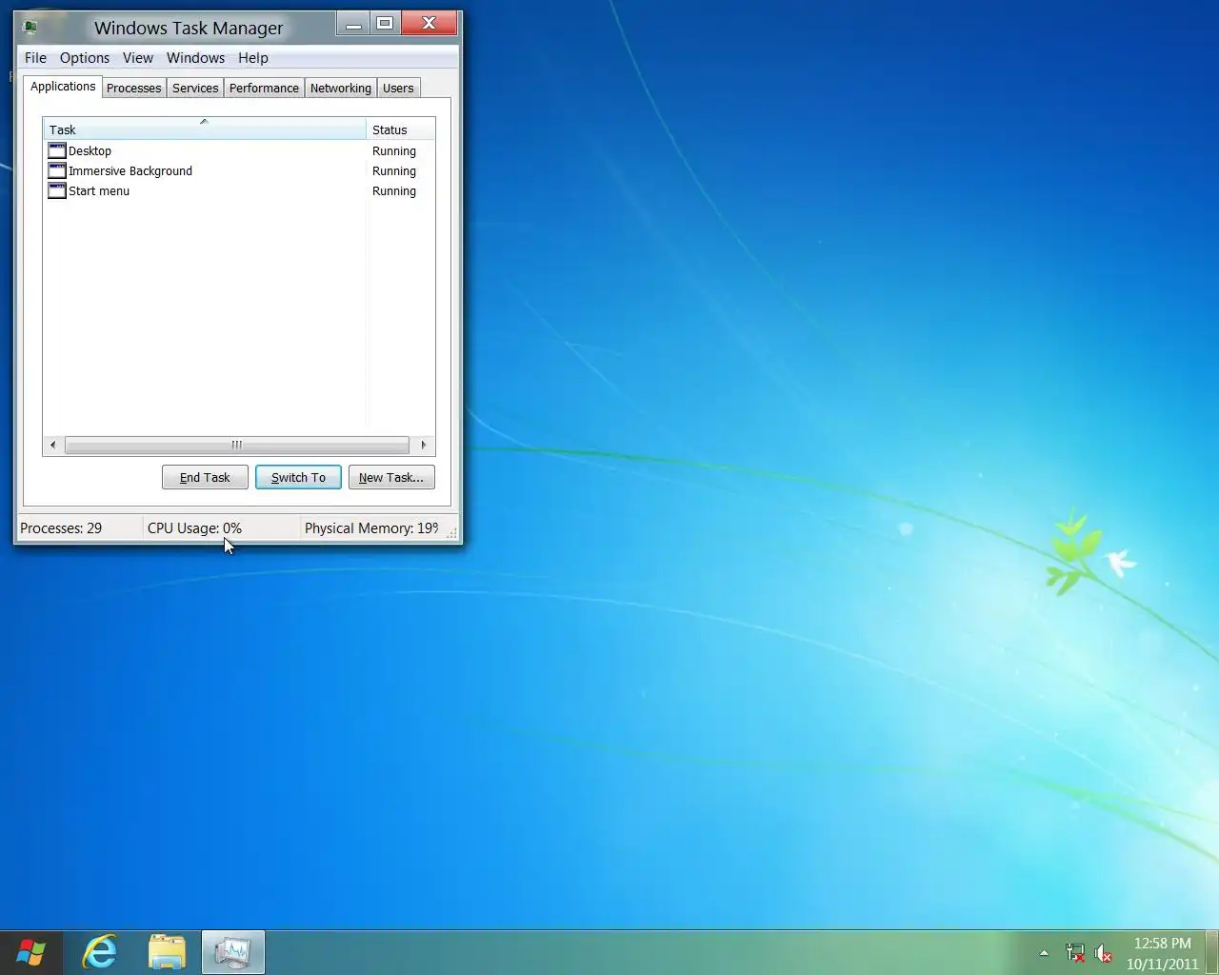
Task: Close the Task Manager window
Action: (x=430, y=24)
